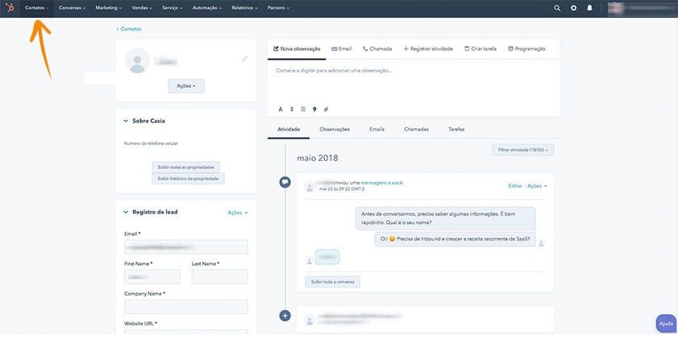Select the Programação tab
678x339 pixels.
526,49
